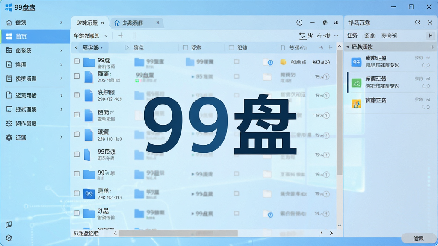Image resolution: width=438 pixels, height=246 pixels.
Task: Click the blue folder icon of the 21局 row
Action: point(89,214)
